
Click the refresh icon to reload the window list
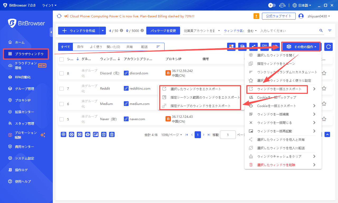(328, 47)
